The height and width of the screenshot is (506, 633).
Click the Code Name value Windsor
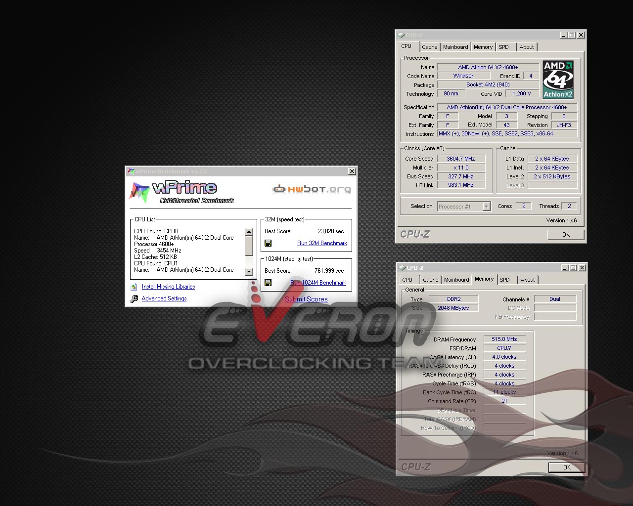[463, 76]
